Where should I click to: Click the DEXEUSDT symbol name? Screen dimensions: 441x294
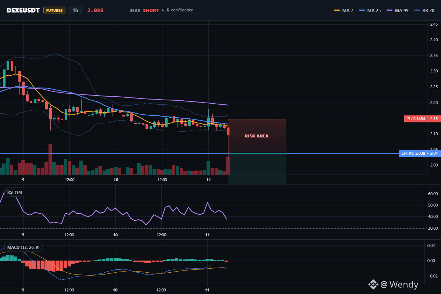pos(23,10)
